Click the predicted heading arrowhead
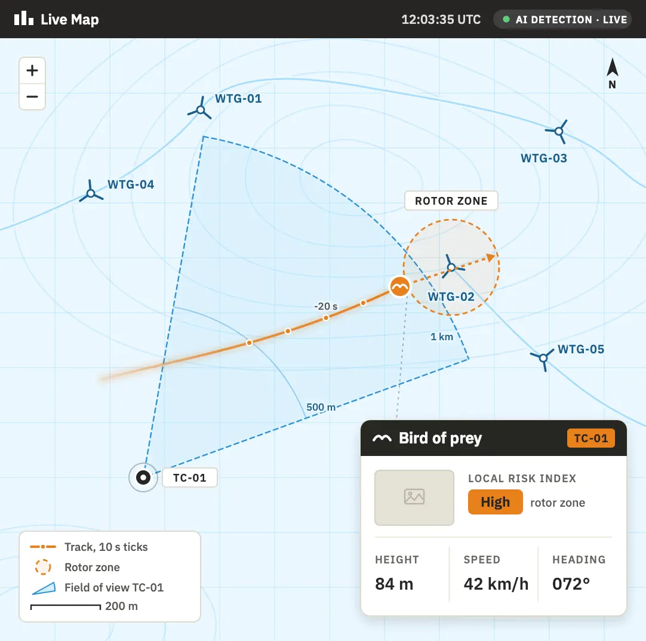Screen dimensions: 646x641 click(x=491, y=257)
